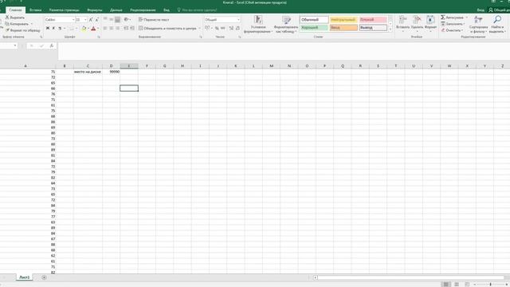Image resolution: width=510 pixels, height=287 pixels.
Task: Open the text orientation icon
Action: click(x=127, y=19)
